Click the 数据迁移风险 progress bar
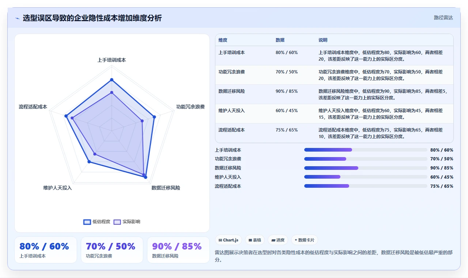Image resolution: width=468 pixels, height=278 pixels. click(x=366, y=168)
